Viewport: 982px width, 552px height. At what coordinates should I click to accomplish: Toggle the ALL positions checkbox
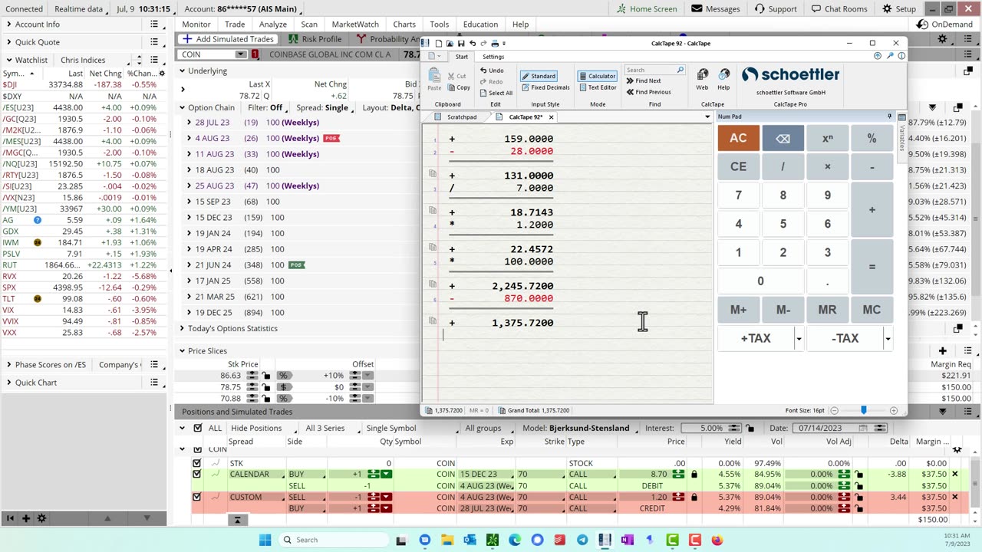tap(198, 428)
